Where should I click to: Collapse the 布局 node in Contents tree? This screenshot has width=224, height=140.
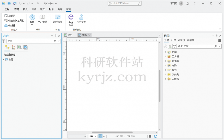pyautogui.click(x=3, y=60)
